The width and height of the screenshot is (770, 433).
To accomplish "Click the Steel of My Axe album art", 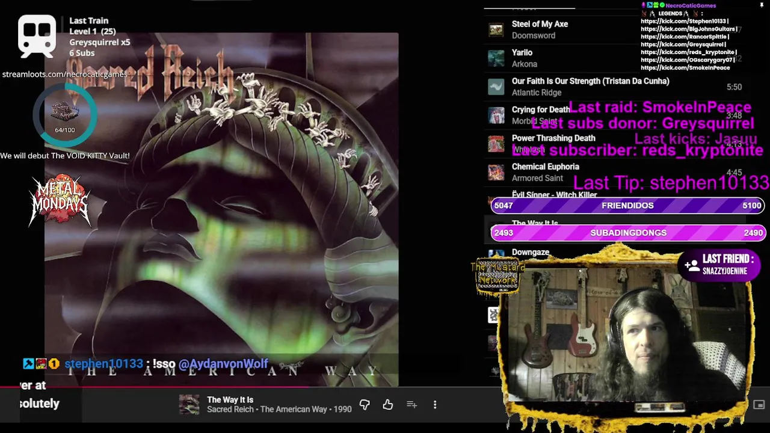I will (x=496, y=29).
